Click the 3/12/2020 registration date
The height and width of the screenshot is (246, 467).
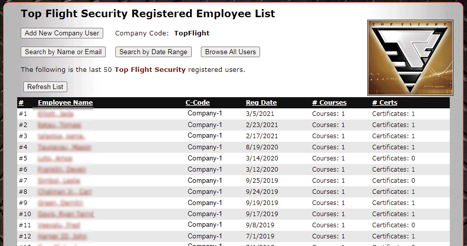tap(262, 170)
